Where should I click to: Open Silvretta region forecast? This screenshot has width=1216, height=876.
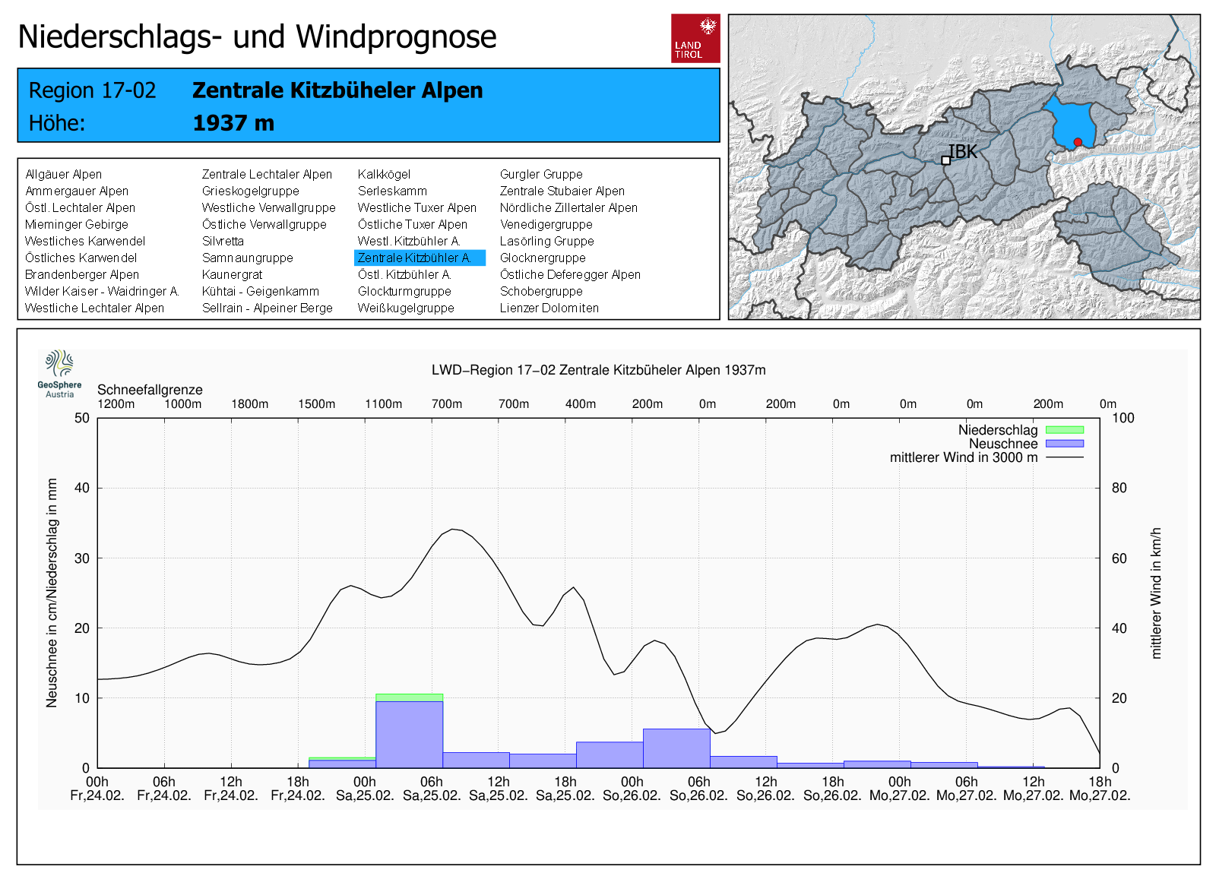pyautogui.click(x=223, y=242)
